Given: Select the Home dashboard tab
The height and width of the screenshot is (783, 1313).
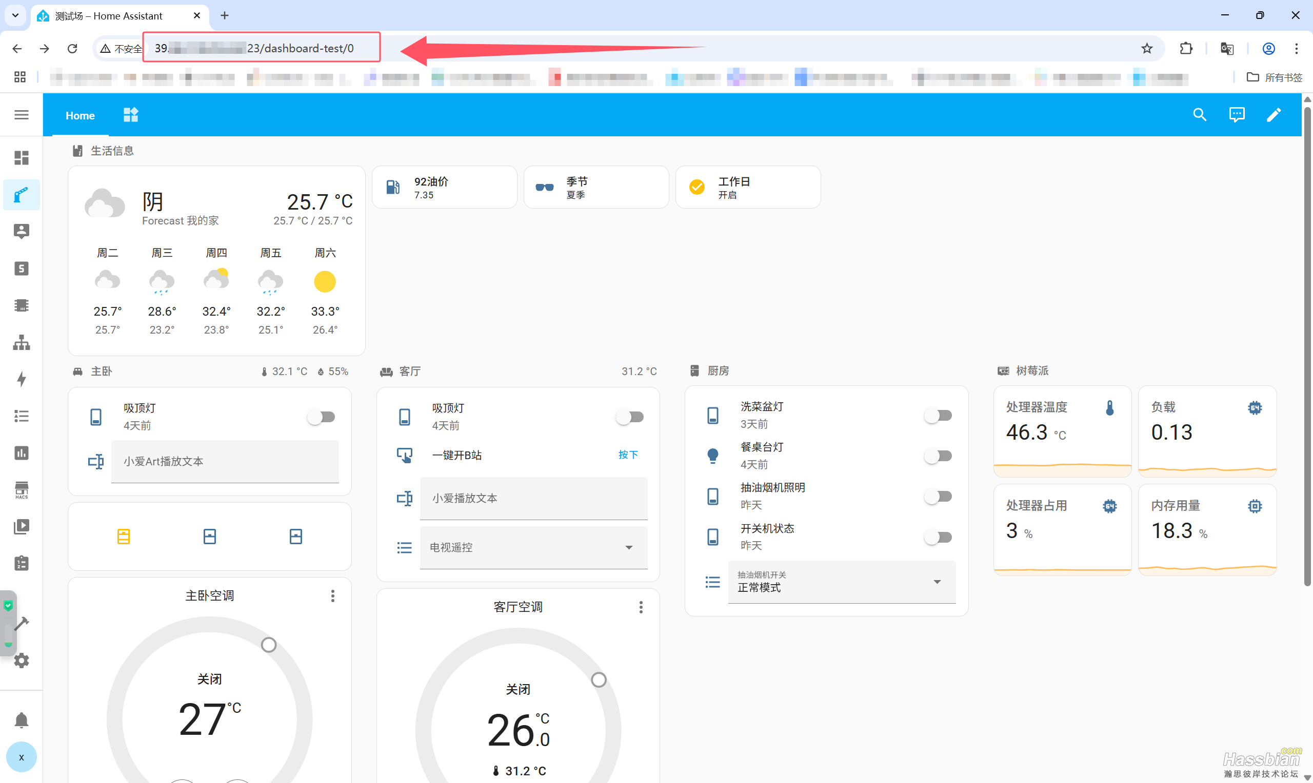Looking at the screenshot, I should coord(80,115).
